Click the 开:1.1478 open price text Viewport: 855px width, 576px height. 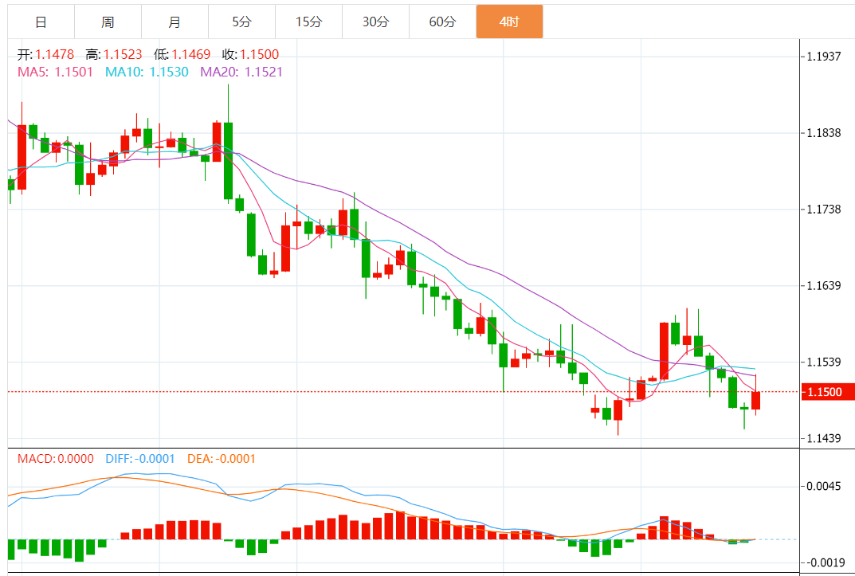tap(45, 54)
